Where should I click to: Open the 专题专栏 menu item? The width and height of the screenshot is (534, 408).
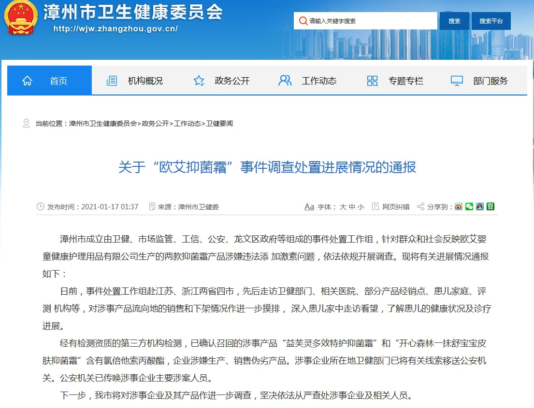click(x=405, y=81)
